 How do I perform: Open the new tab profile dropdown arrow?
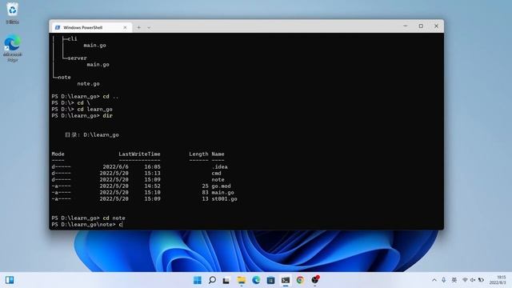pos(149,27)
